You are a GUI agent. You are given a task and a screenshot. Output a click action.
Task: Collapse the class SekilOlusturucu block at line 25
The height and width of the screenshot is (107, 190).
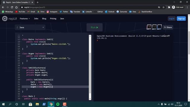point(21,68)
